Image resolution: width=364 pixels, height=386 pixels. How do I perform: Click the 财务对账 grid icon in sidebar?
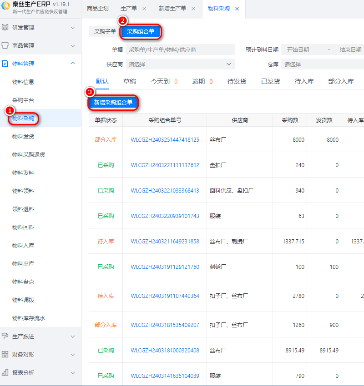5,355
